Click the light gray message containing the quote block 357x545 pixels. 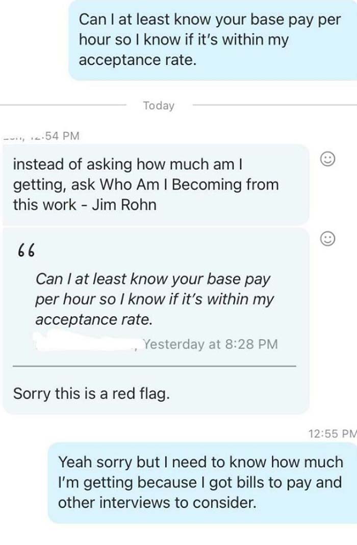153,320
